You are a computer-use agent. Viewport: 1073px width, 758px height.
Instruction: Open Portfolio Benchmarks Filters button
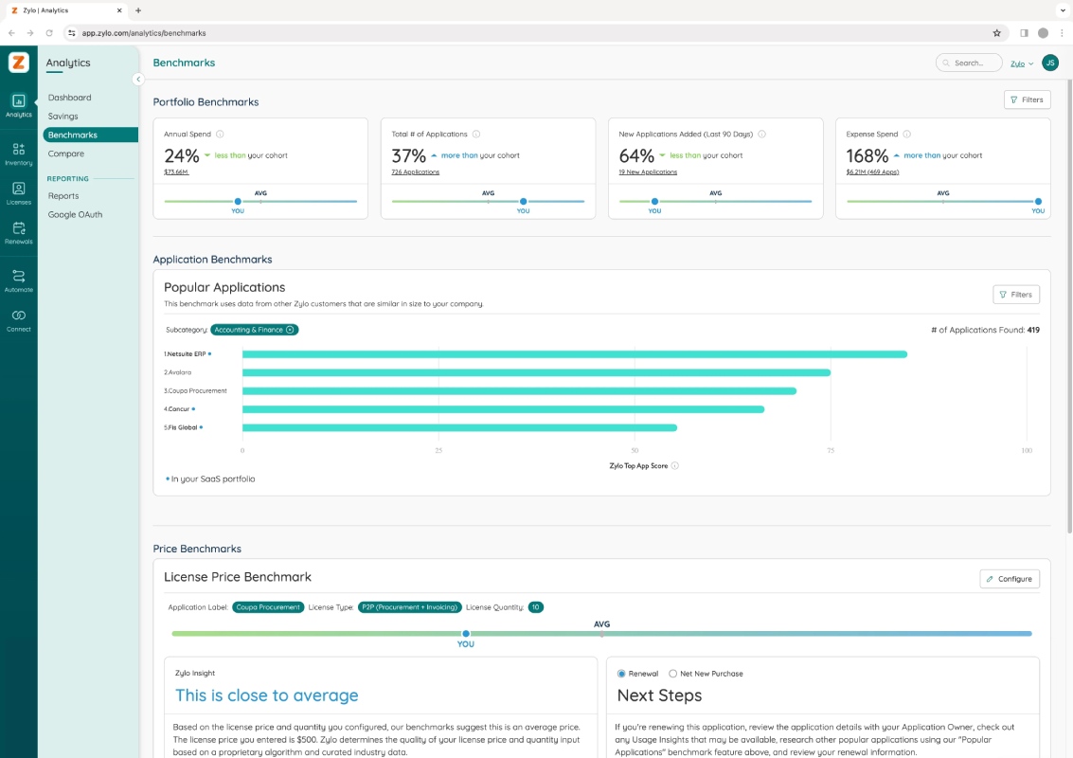pyautogui.click(x=1027, y=100)
